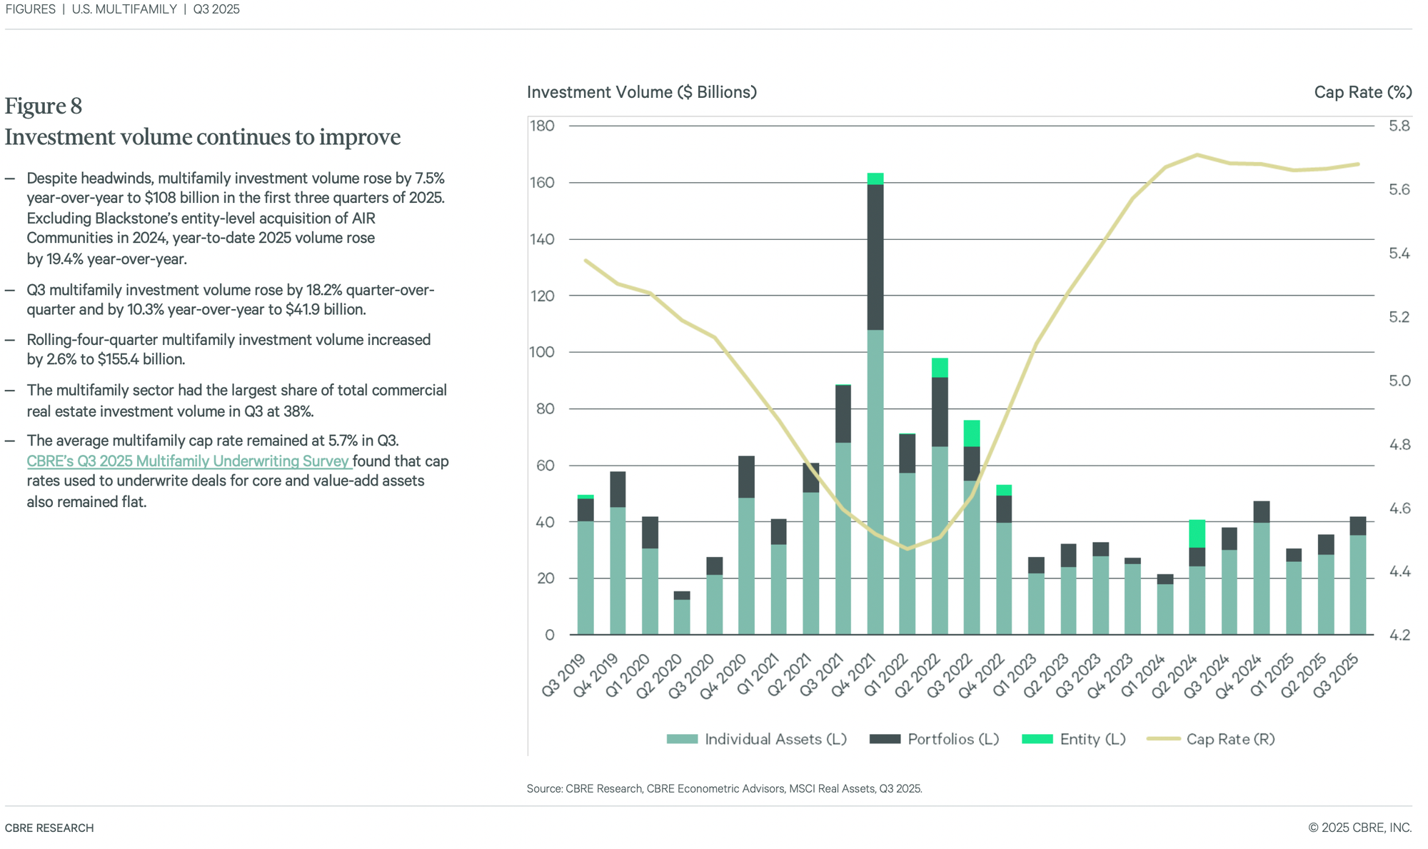Click the Cap Rate (%) axis title

1362,92
